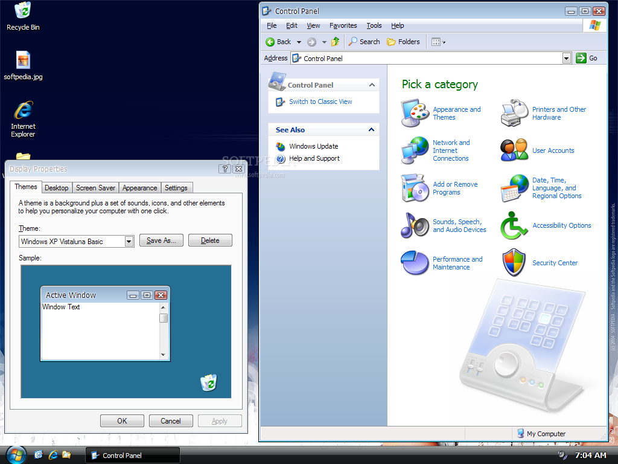Viewport: 618px width, 464px height.
Task: Click the Forward arrow toolbar icon
Action: tap(312, 42)
